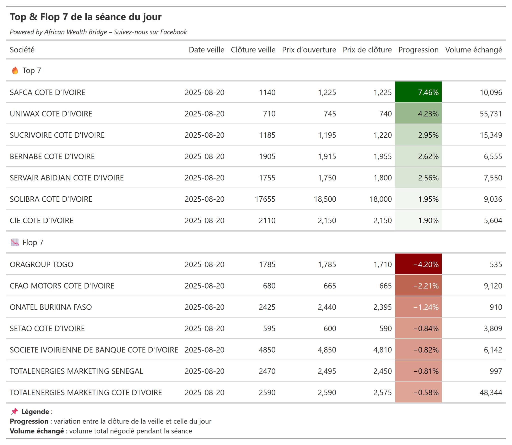Click the declining chart icon beside Flop 7

15,242
